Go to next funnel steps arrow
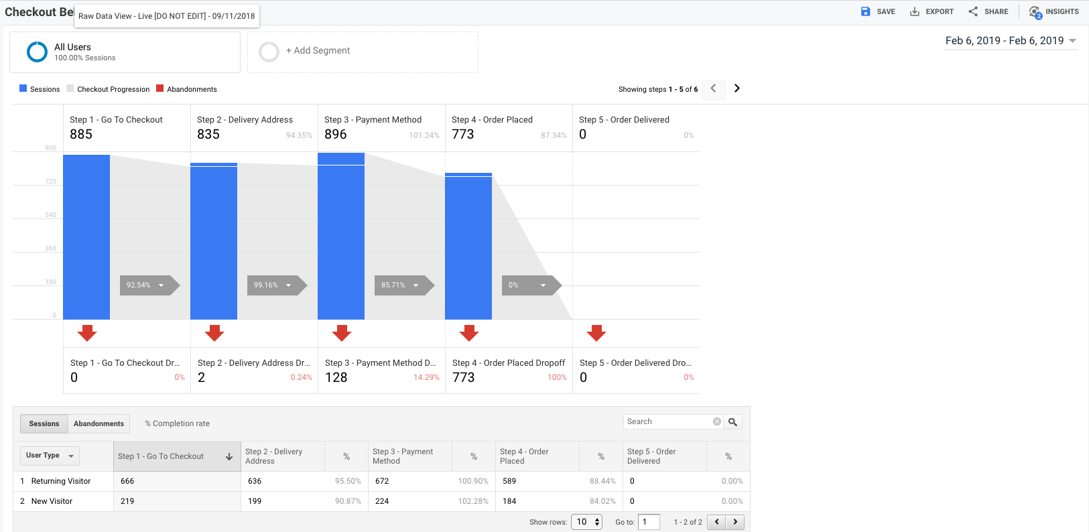 737,88
